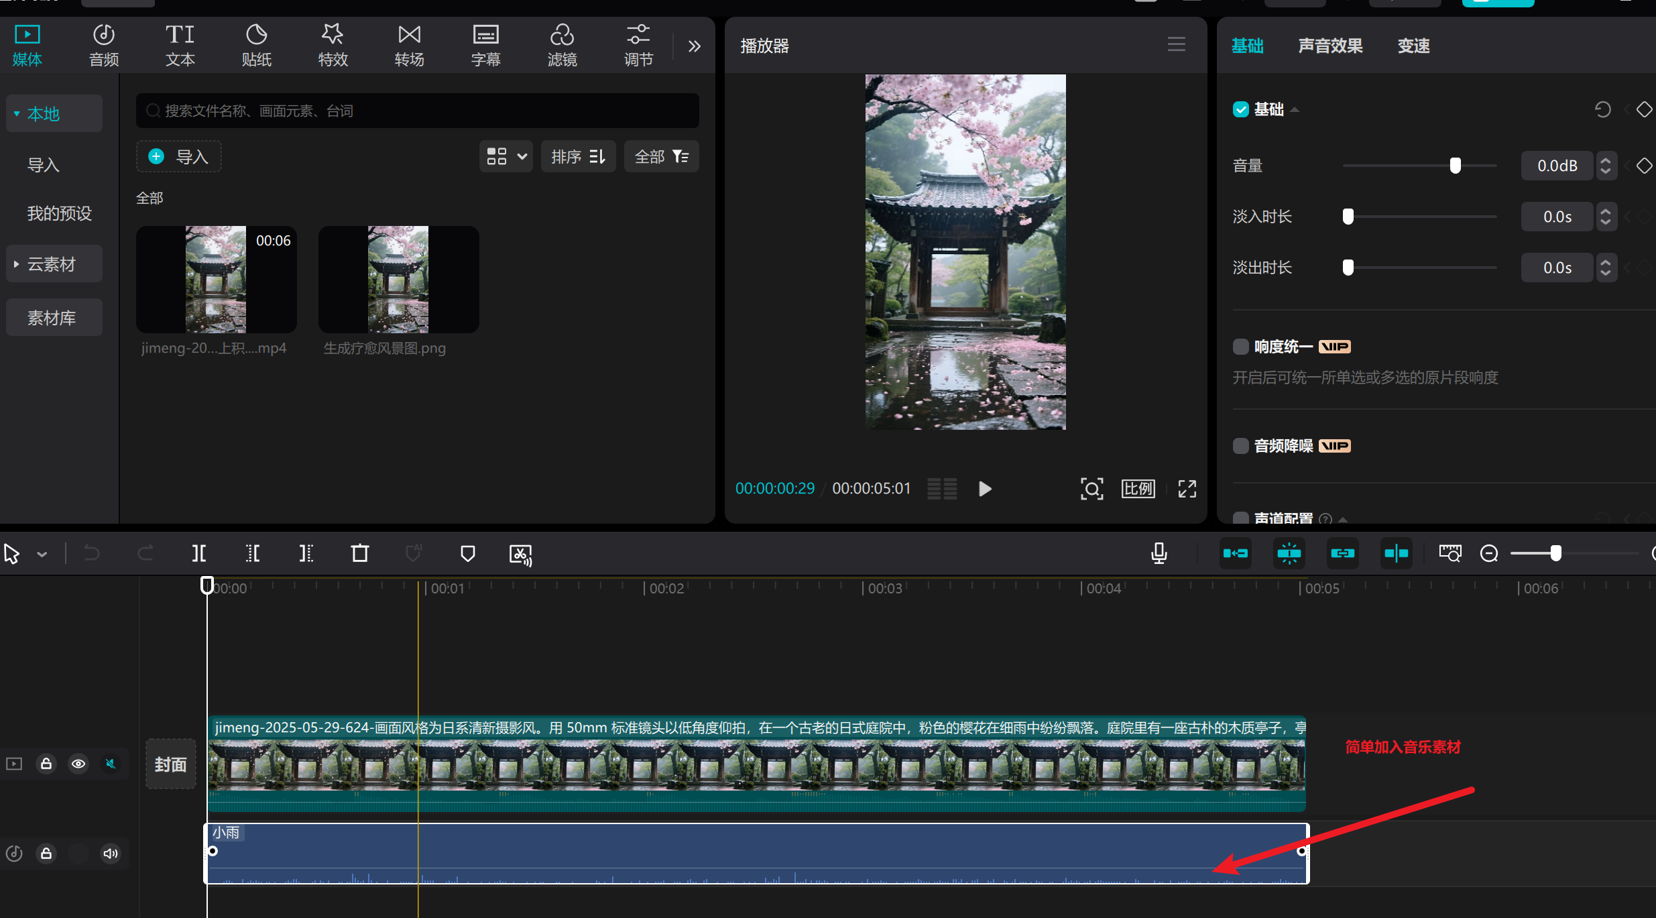Image resolution: width=1656 pixels, height=918 pixels.
Task: Switch to the 声音效果 tab
Action: (1330, 46)
